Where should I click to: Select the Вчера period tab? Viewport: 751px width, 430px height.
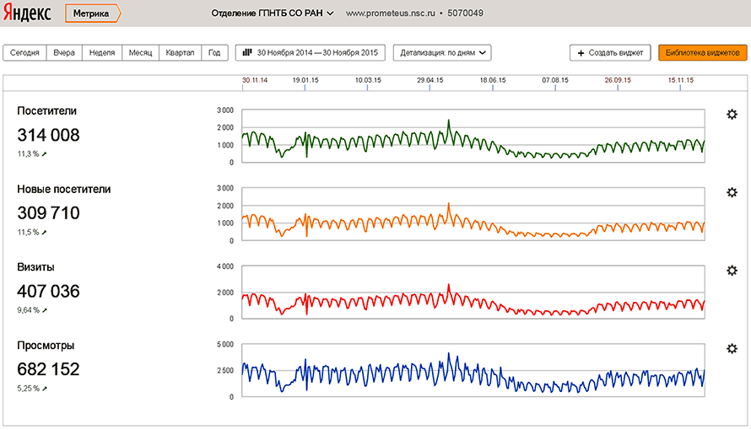click(64, 52)
